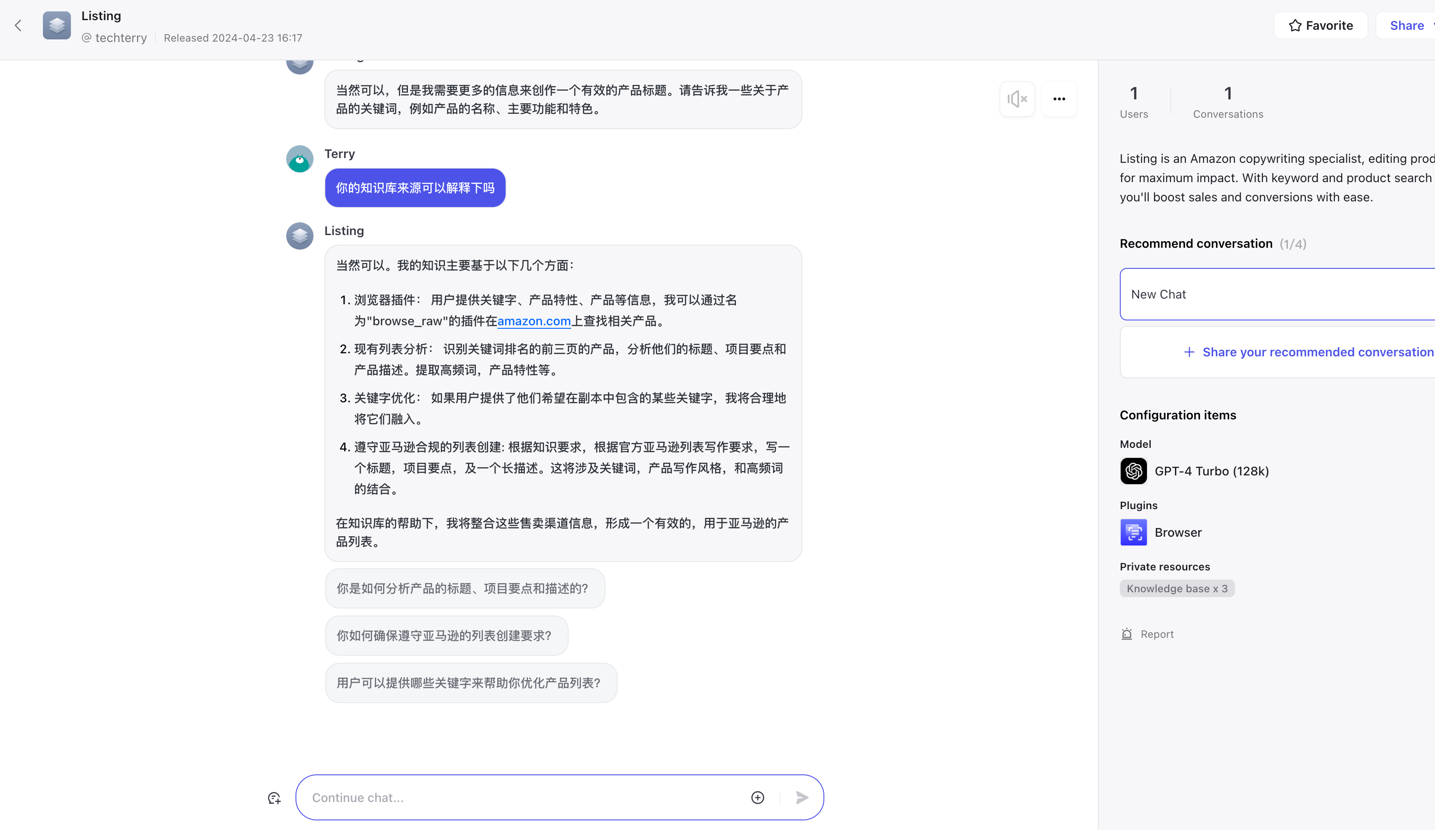The width and height of the screenshot is (1435, 830).
Task: Click the GPT-4 Turbo model icon
Action: tap(1133, 471)
